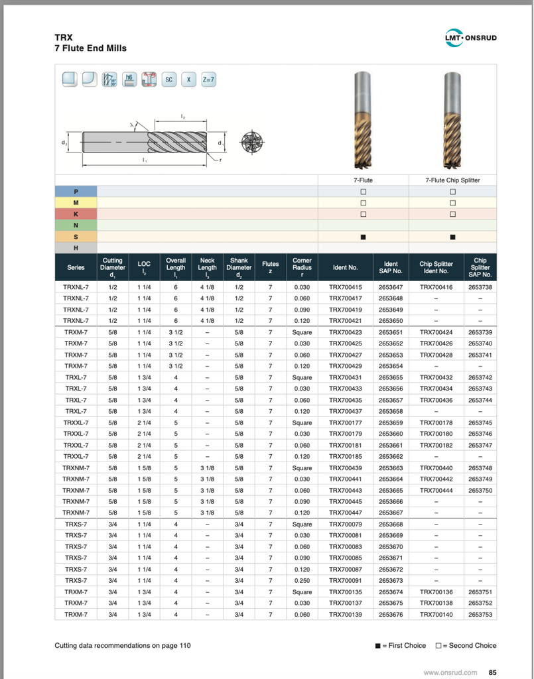Click the empty Second Choice legend square

pyautogui.click(x=438, y=646)
